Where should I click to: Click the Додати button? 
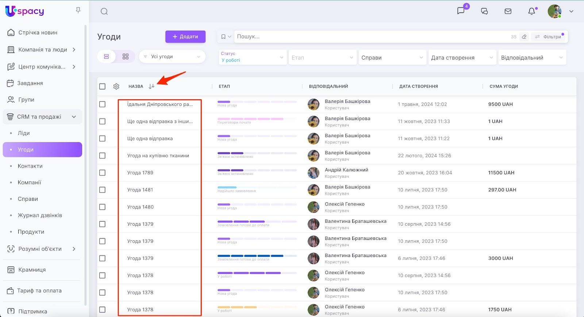tap(185, 37)
